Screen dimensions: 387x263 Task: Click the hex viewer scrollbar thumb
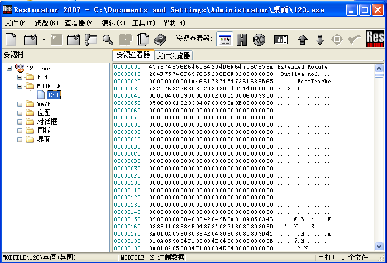379,75
